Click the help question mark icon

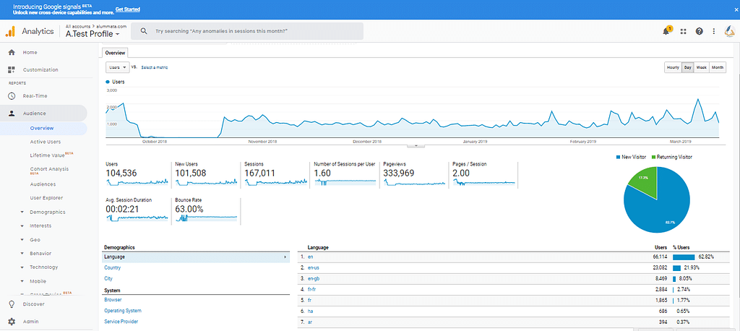click(x=699, y=31)
